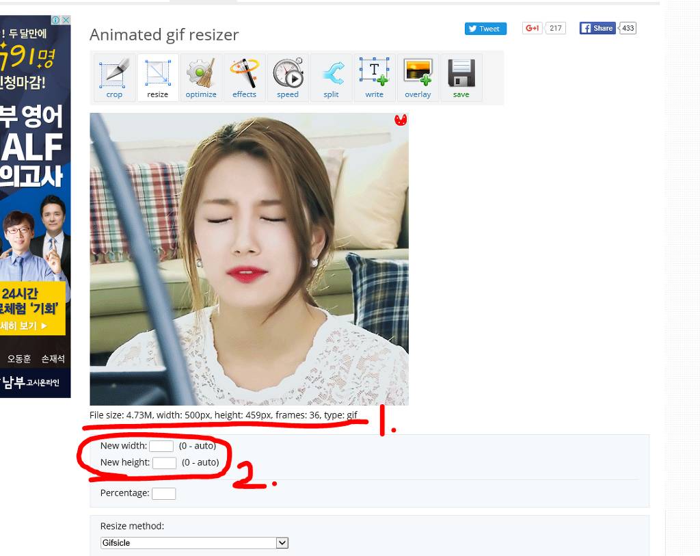700x556 pixels.
Task: Click the New width input field
Action: click(x=161, y=445)
